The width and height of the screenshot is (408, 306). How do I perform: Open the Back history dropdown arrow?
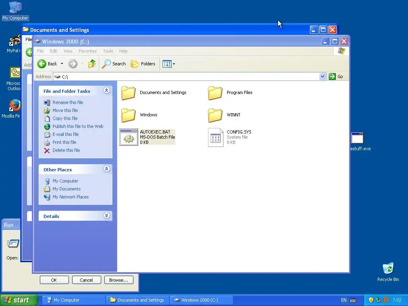[62, 64]
